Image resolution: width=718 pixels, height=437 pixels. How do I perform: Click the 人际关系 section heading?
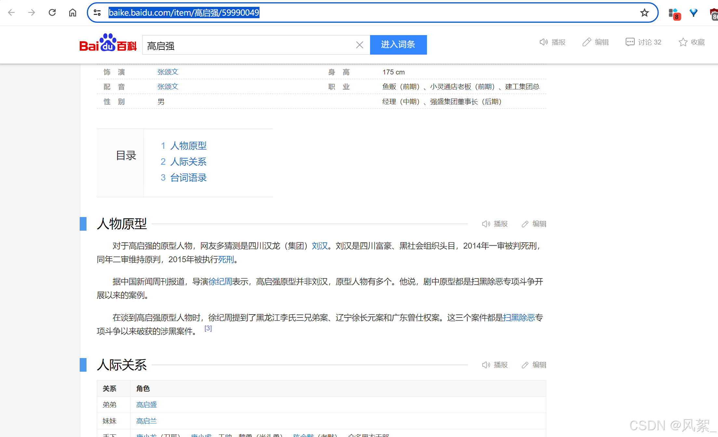[122, 365]
